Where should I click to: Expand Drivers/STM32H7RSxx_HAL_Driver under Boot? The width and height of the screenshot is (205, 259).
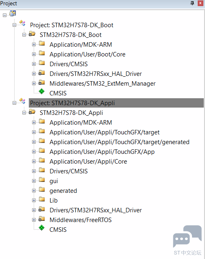(x=34, y=74)
